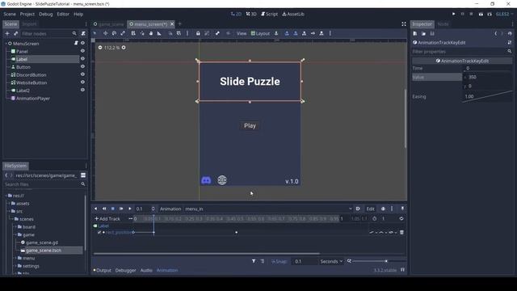Click the instance child scene chain icon
The image size is (517, 291).
[x=15, y=34]
